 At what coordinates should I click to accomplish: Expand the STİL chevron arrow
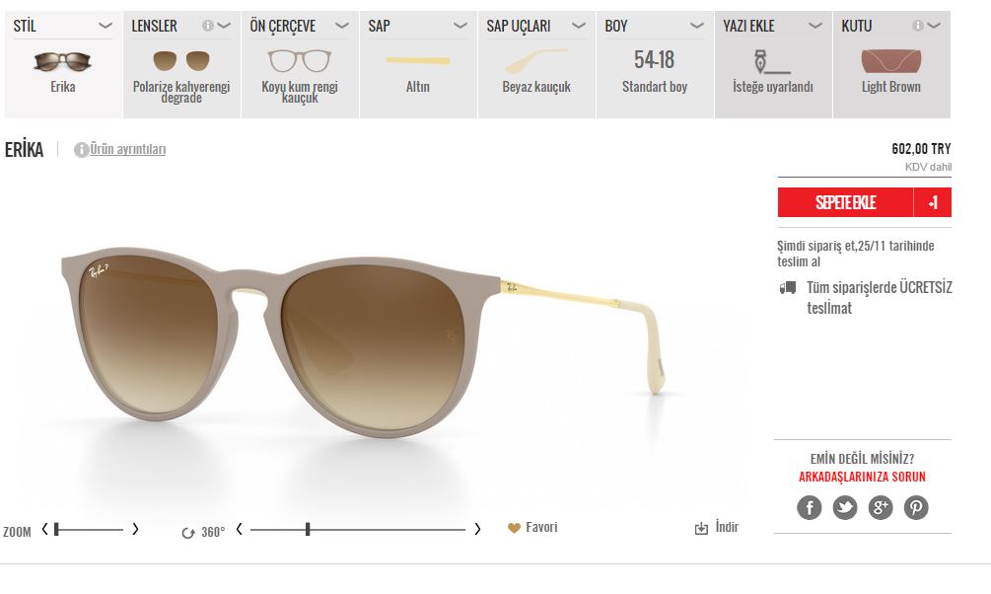tap(105, 26)
